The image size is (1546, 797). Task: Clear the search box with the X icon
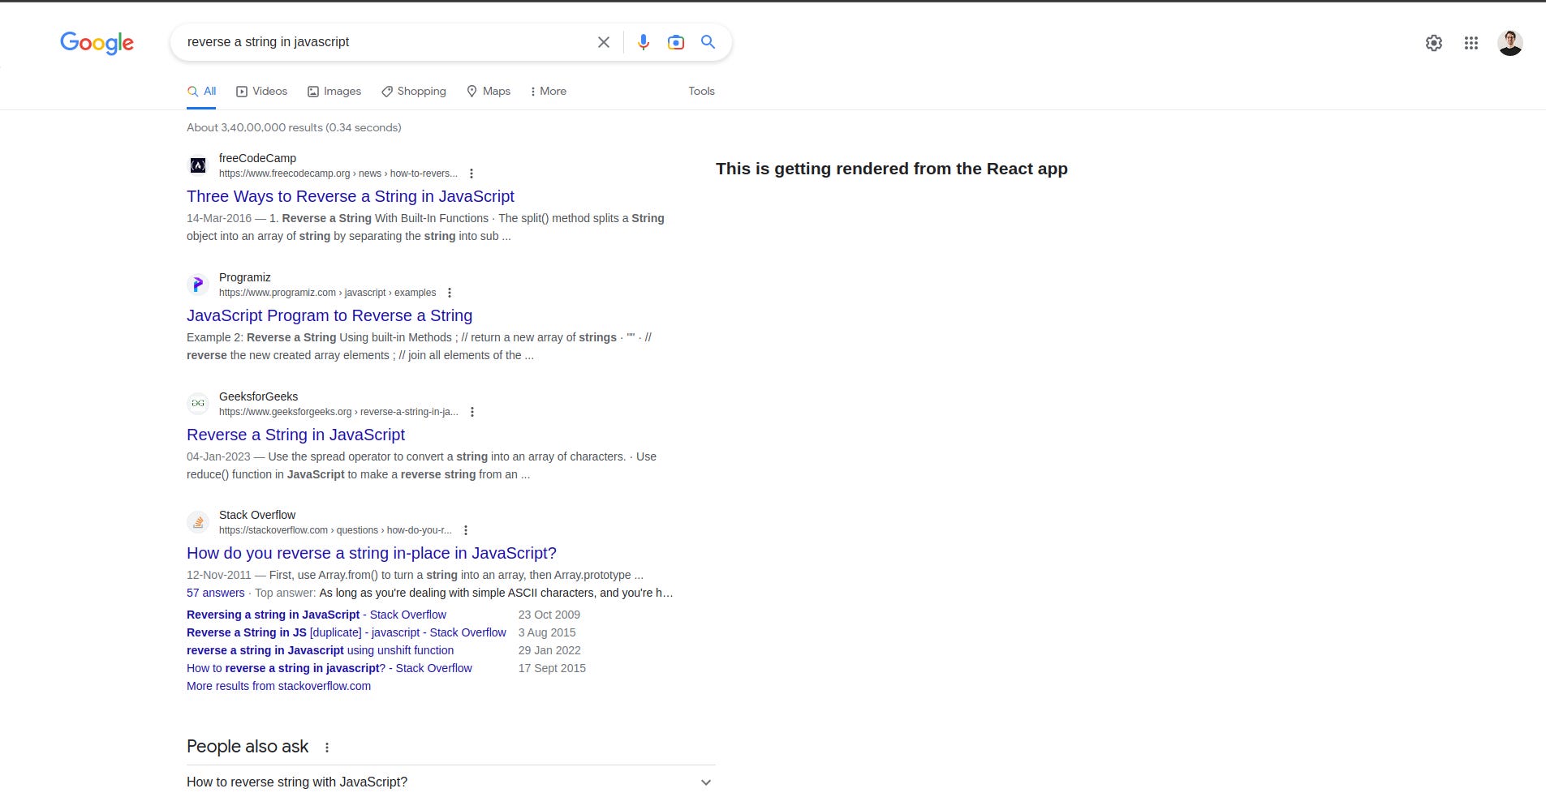point(603,42)
